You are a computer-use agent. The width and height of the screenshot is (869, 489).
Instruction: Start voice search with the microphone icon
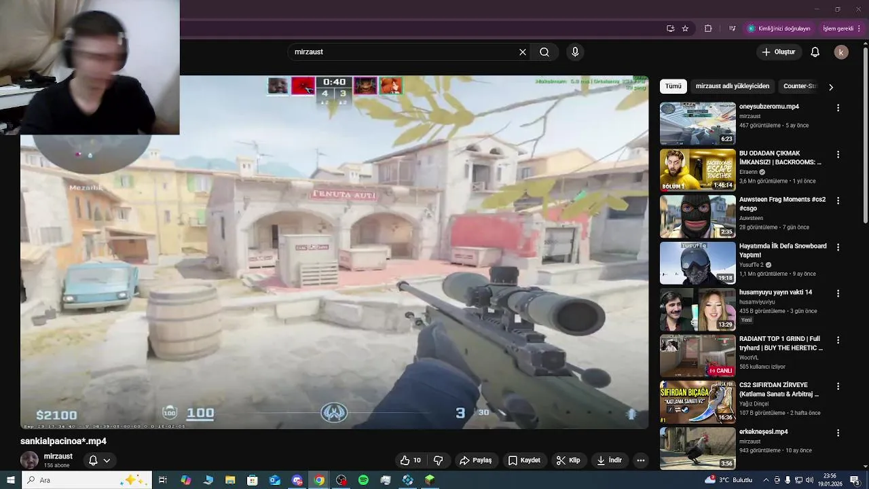point(575,52)
